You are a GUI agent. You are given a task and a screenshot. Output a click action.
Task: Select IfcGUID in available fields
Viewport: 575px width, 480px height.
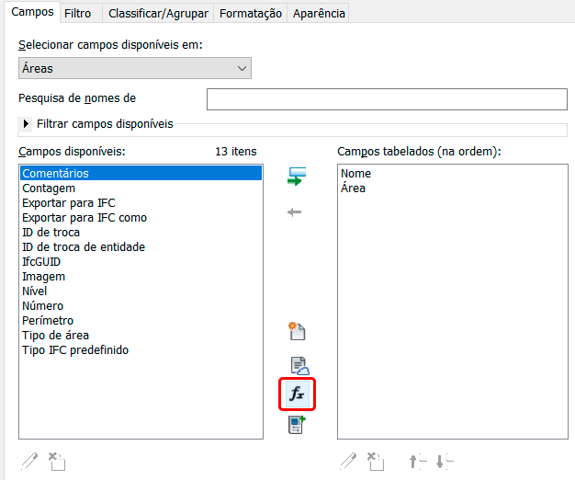coord(141,261)
